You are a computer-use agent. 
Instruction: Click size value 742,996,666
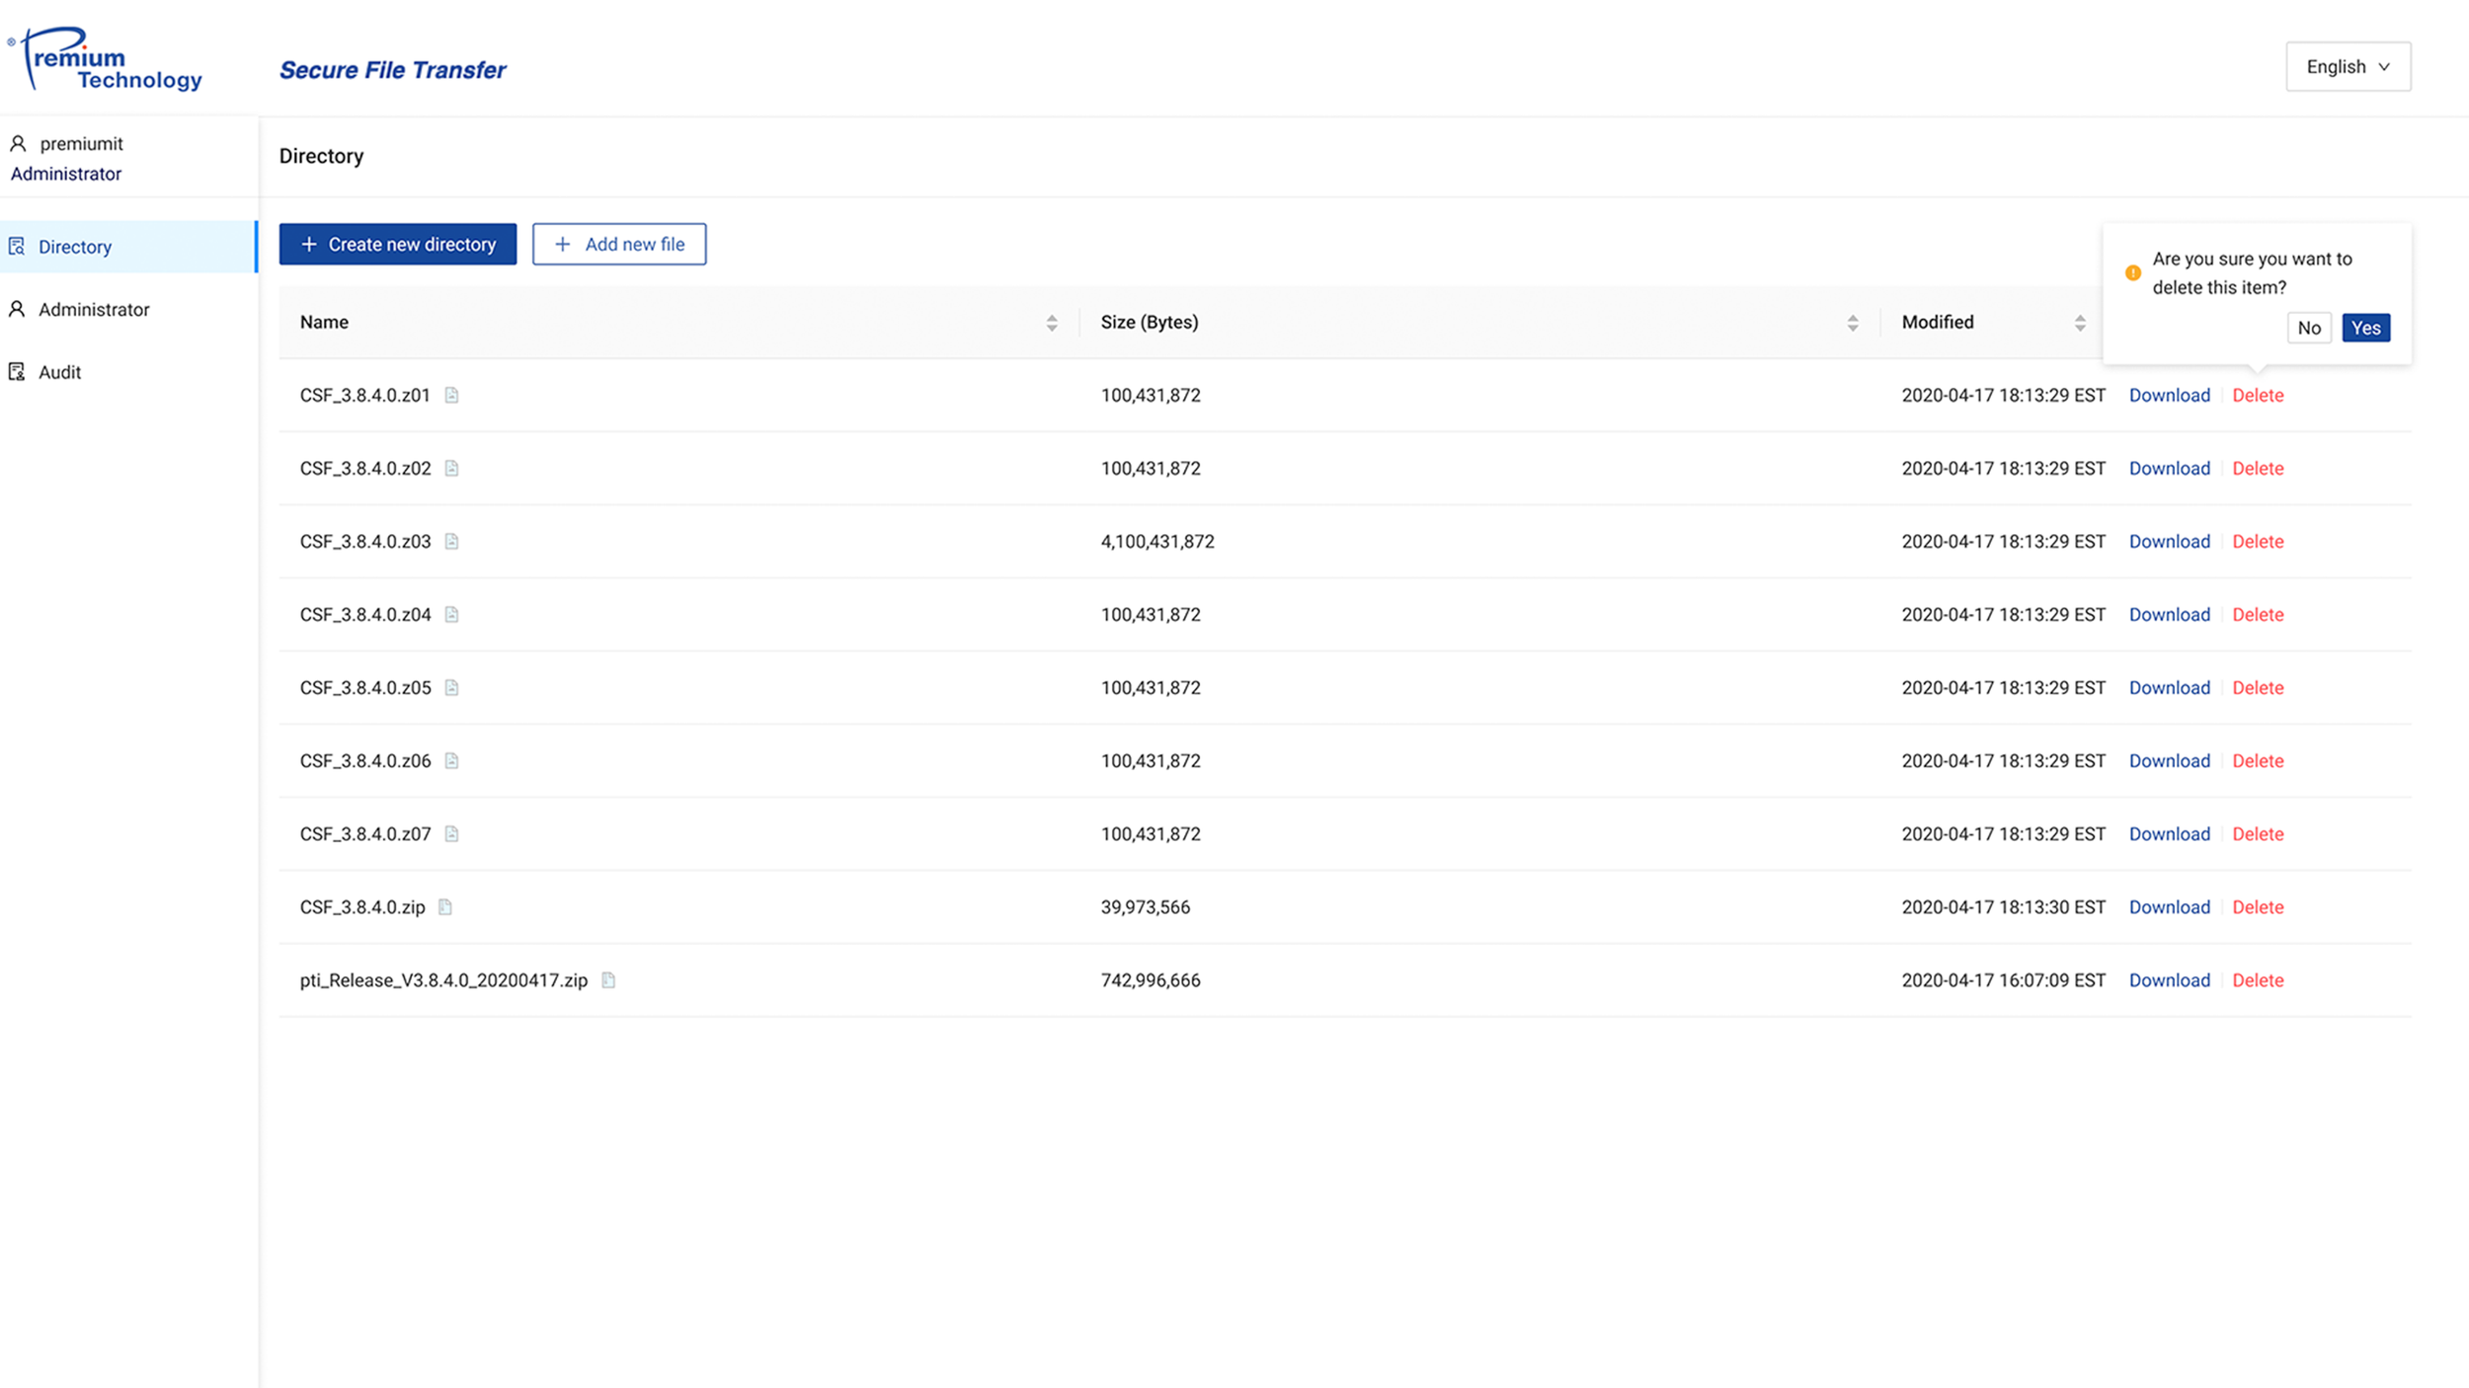[x=1151, y=979]
